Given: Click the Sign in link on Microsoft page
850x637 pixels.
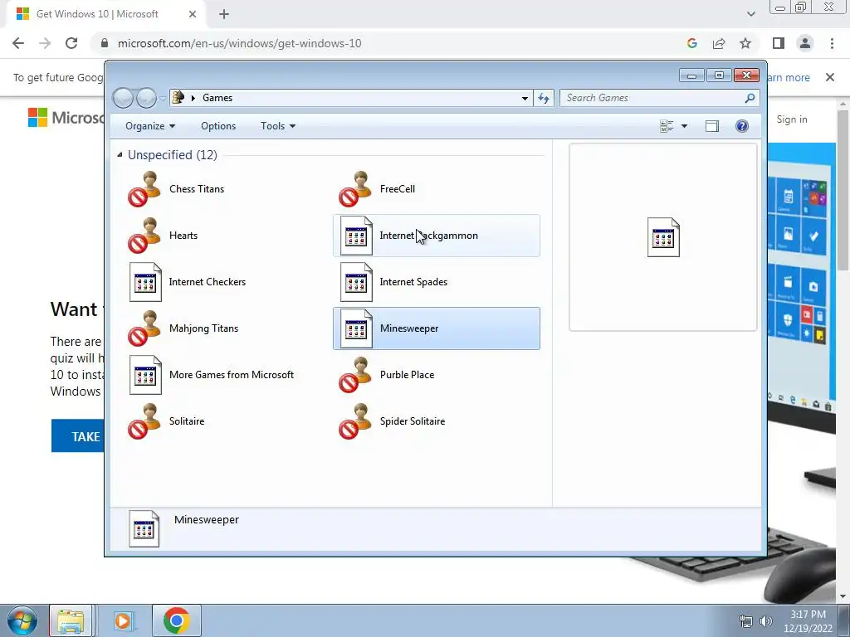Looking at the screenshot, I should [791, 119].
